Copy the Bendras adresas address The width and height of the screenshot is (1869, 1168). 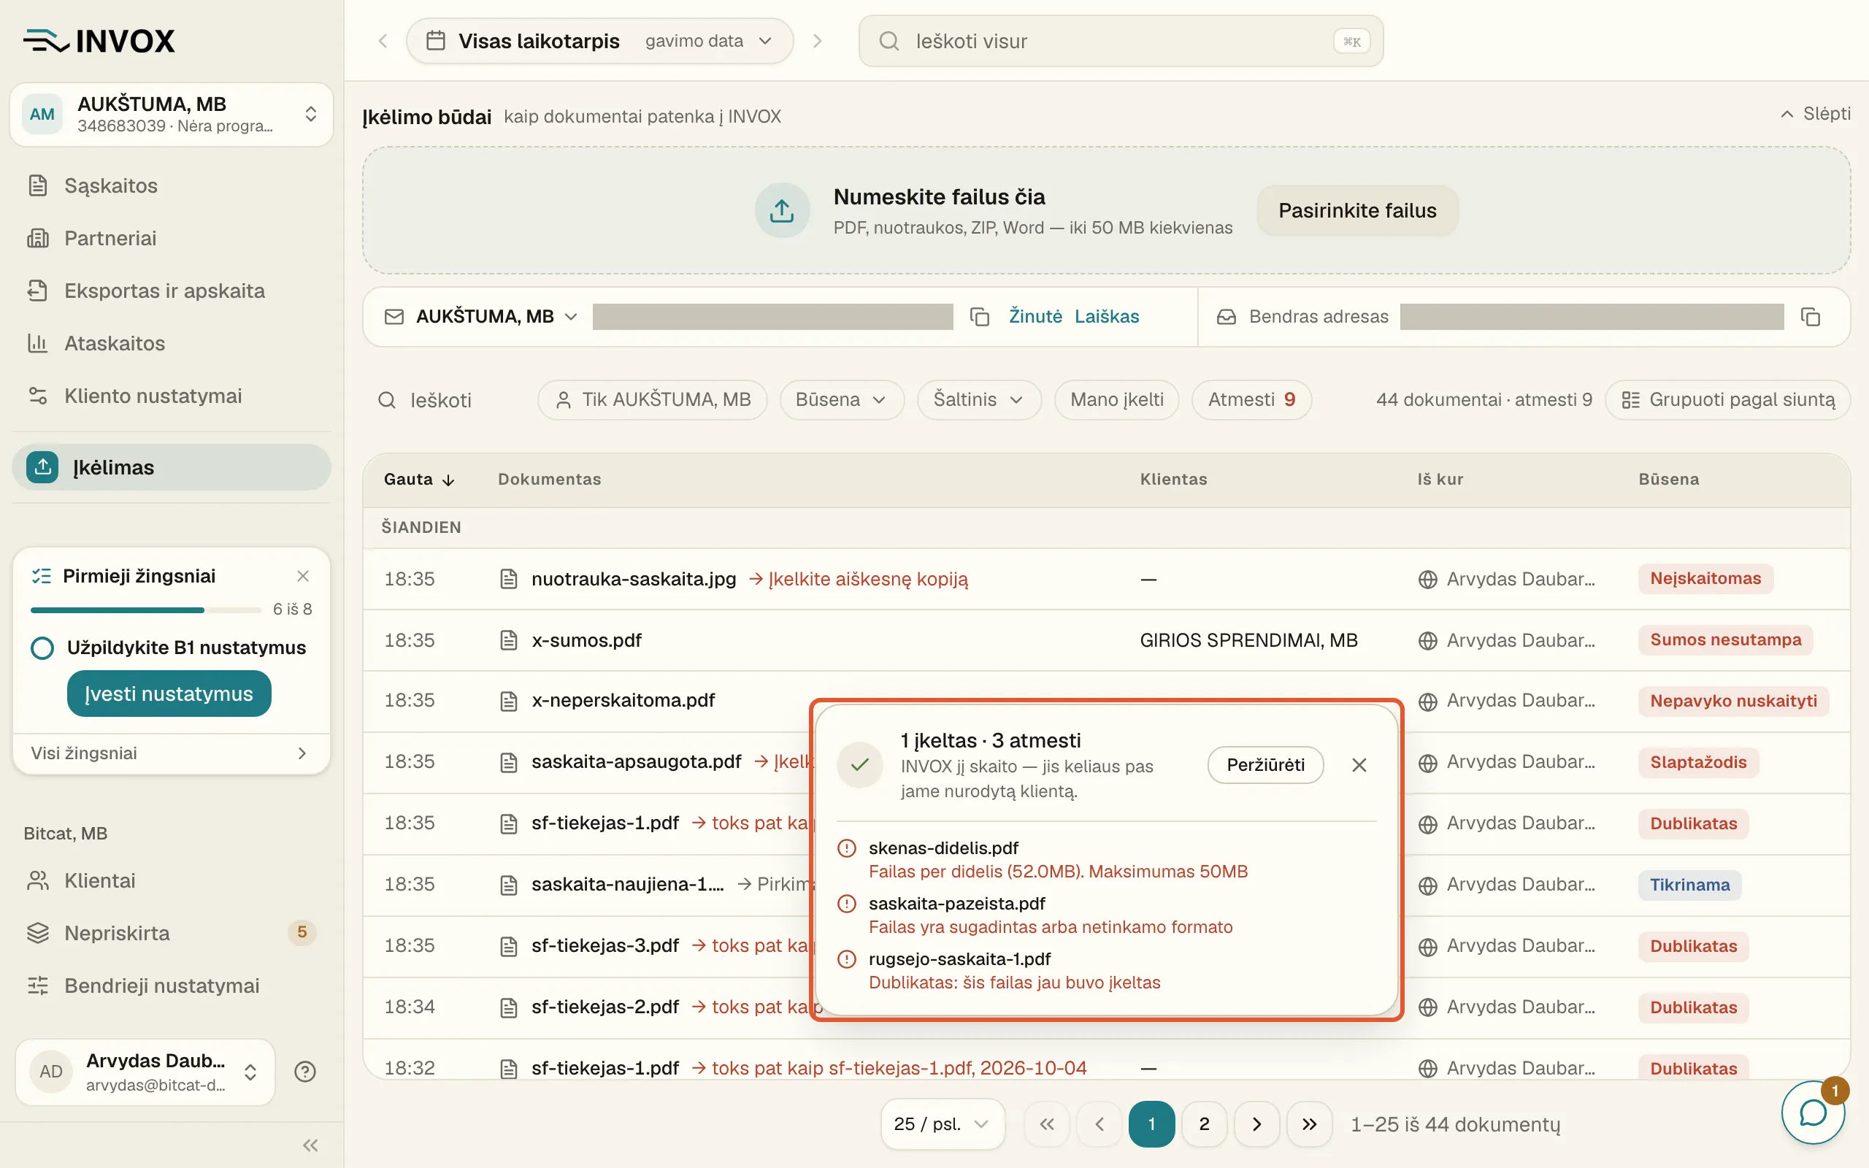[1811, 317]
